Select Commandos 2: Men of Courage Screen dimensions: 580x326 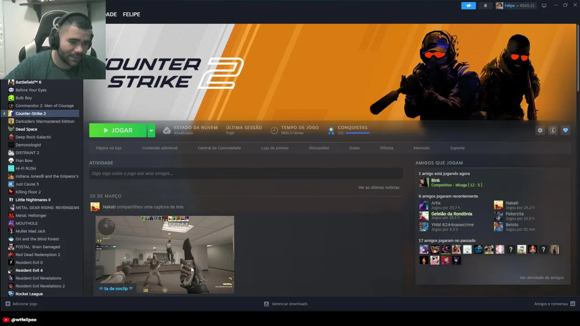click(x=43, y=105)
